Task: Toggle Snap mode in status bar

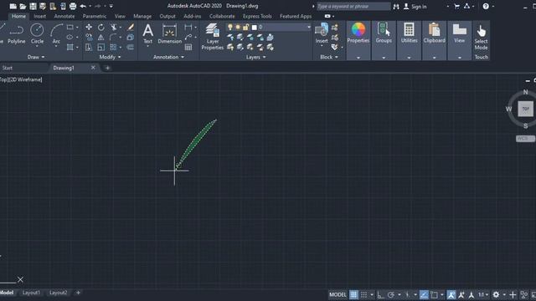Action: click(x=364, y=294)
